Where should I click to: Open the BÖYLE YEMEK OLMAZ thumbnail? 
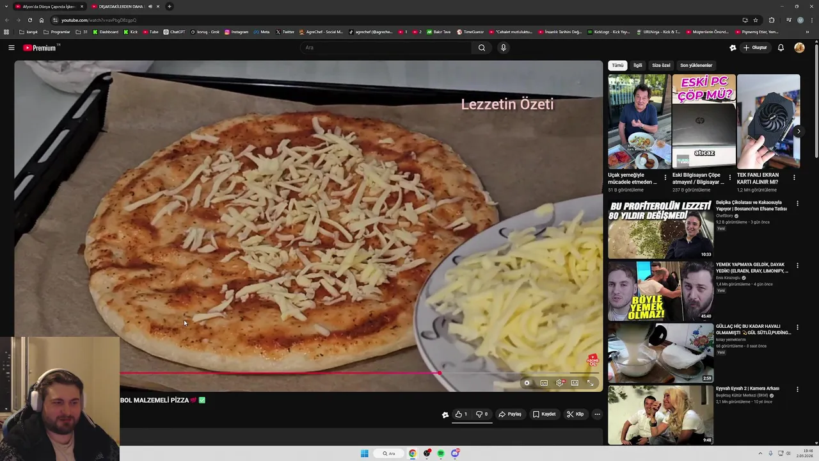[660, 291]
